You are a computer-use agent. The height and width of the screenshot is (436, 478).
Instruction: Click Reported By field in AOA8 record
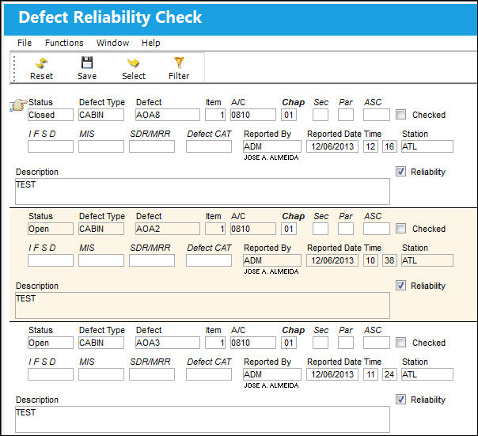272,146
